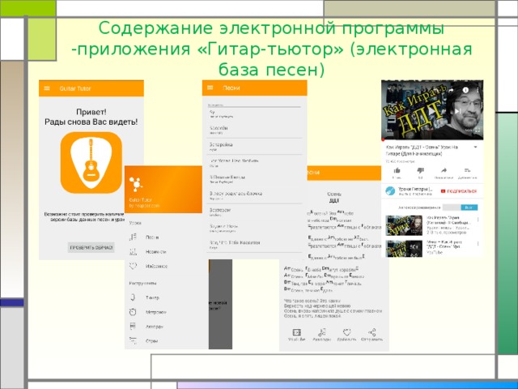Play the ДДТ video in player
Image resolution: width=518 pixels, height=389 pixels.
tap(431, 111)
